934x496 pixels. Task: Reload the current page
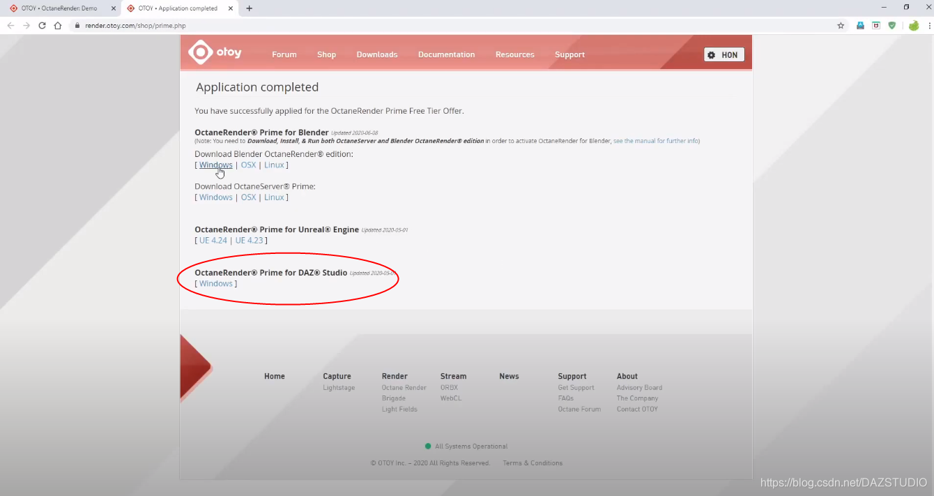click(42, 25)
